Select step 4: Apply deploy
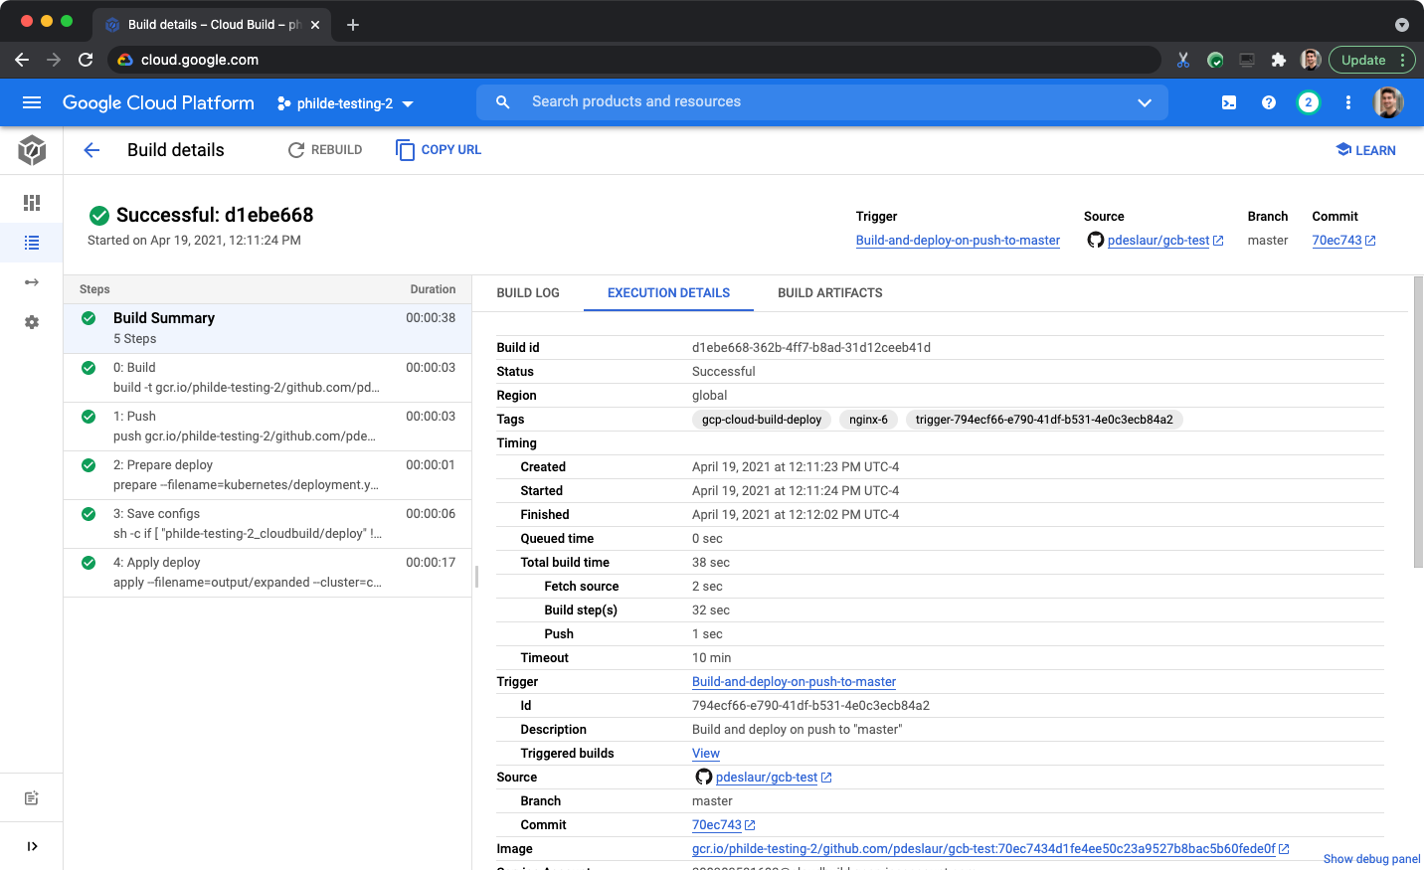 pyautogui.click(x=267, y=572)
